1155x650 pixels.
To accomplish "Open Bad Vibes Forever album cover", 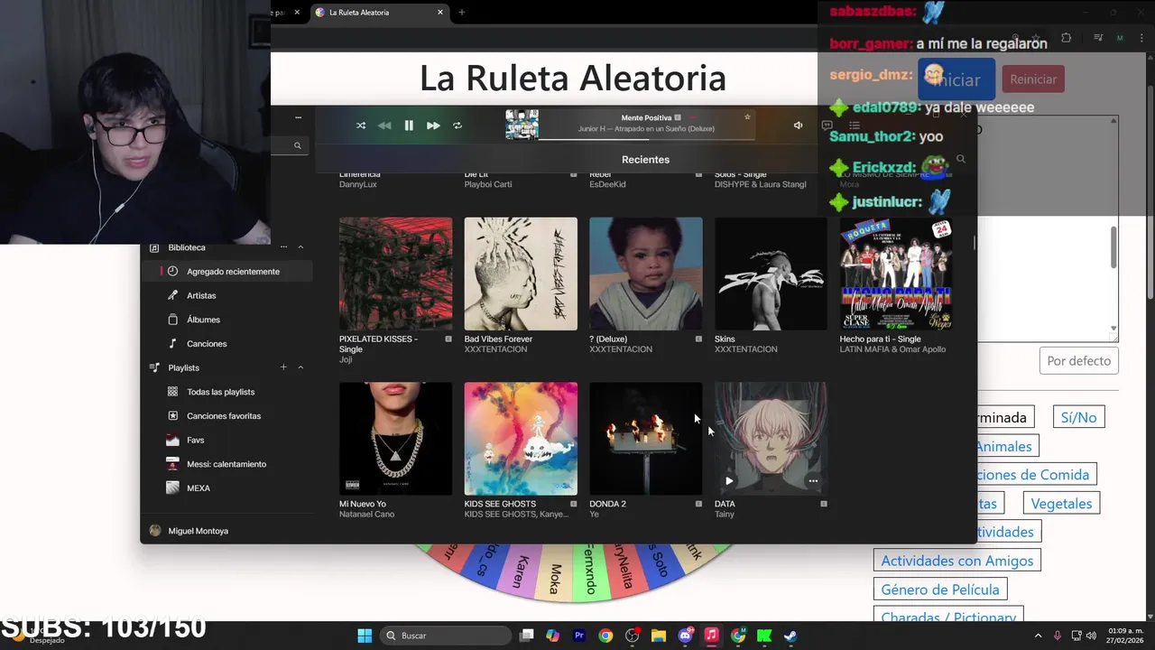I will pyautogui.click(x=521, y=274).
